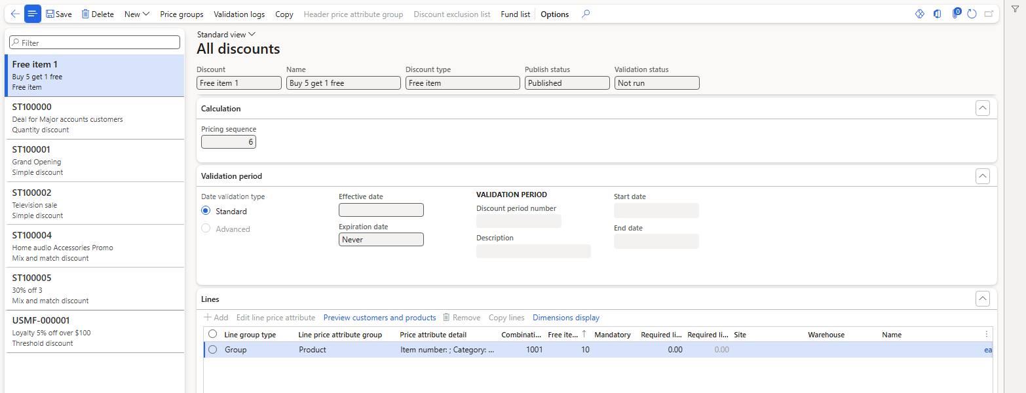Click the Product cell in Lines row
The width and height of the screenshot is (1026, 393).
point(347,350)
